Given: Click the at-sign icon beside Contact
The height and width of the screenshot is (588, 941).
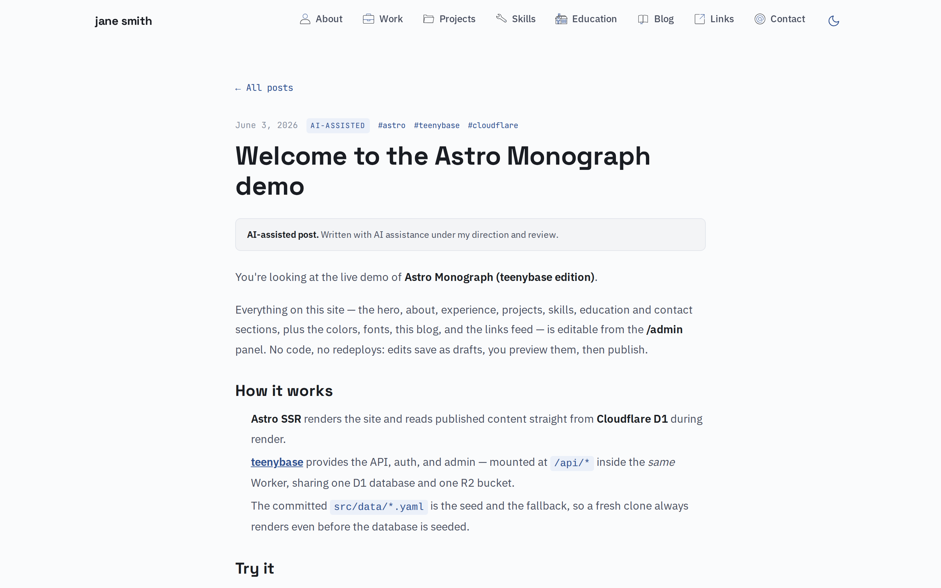Looking at the screenshot, I should click(760, 19).
